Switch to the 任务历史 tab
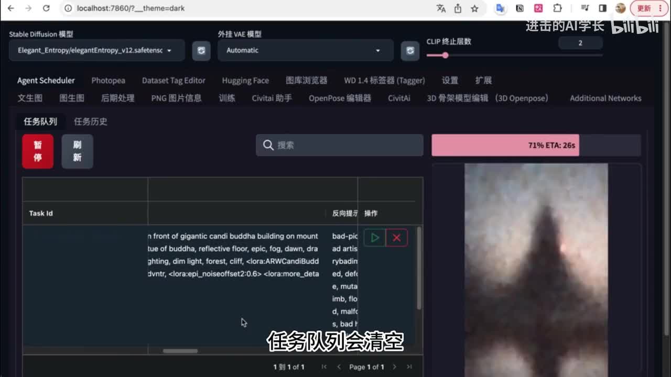 click(x=91, y=121)
